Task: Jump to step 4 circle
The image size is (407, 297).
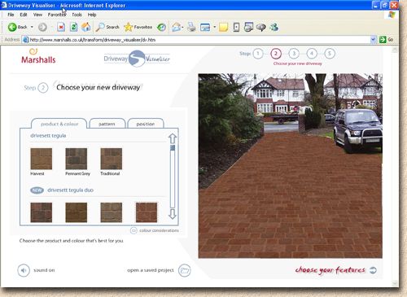Action: (312, 54)
